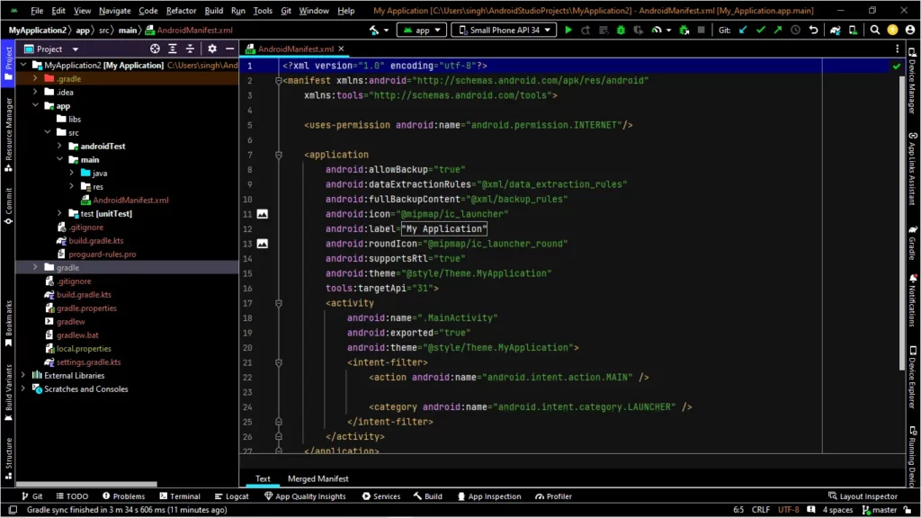Open App Quality Insights panel
Viewport: 921px width, 518px height.
pos(305,496)
